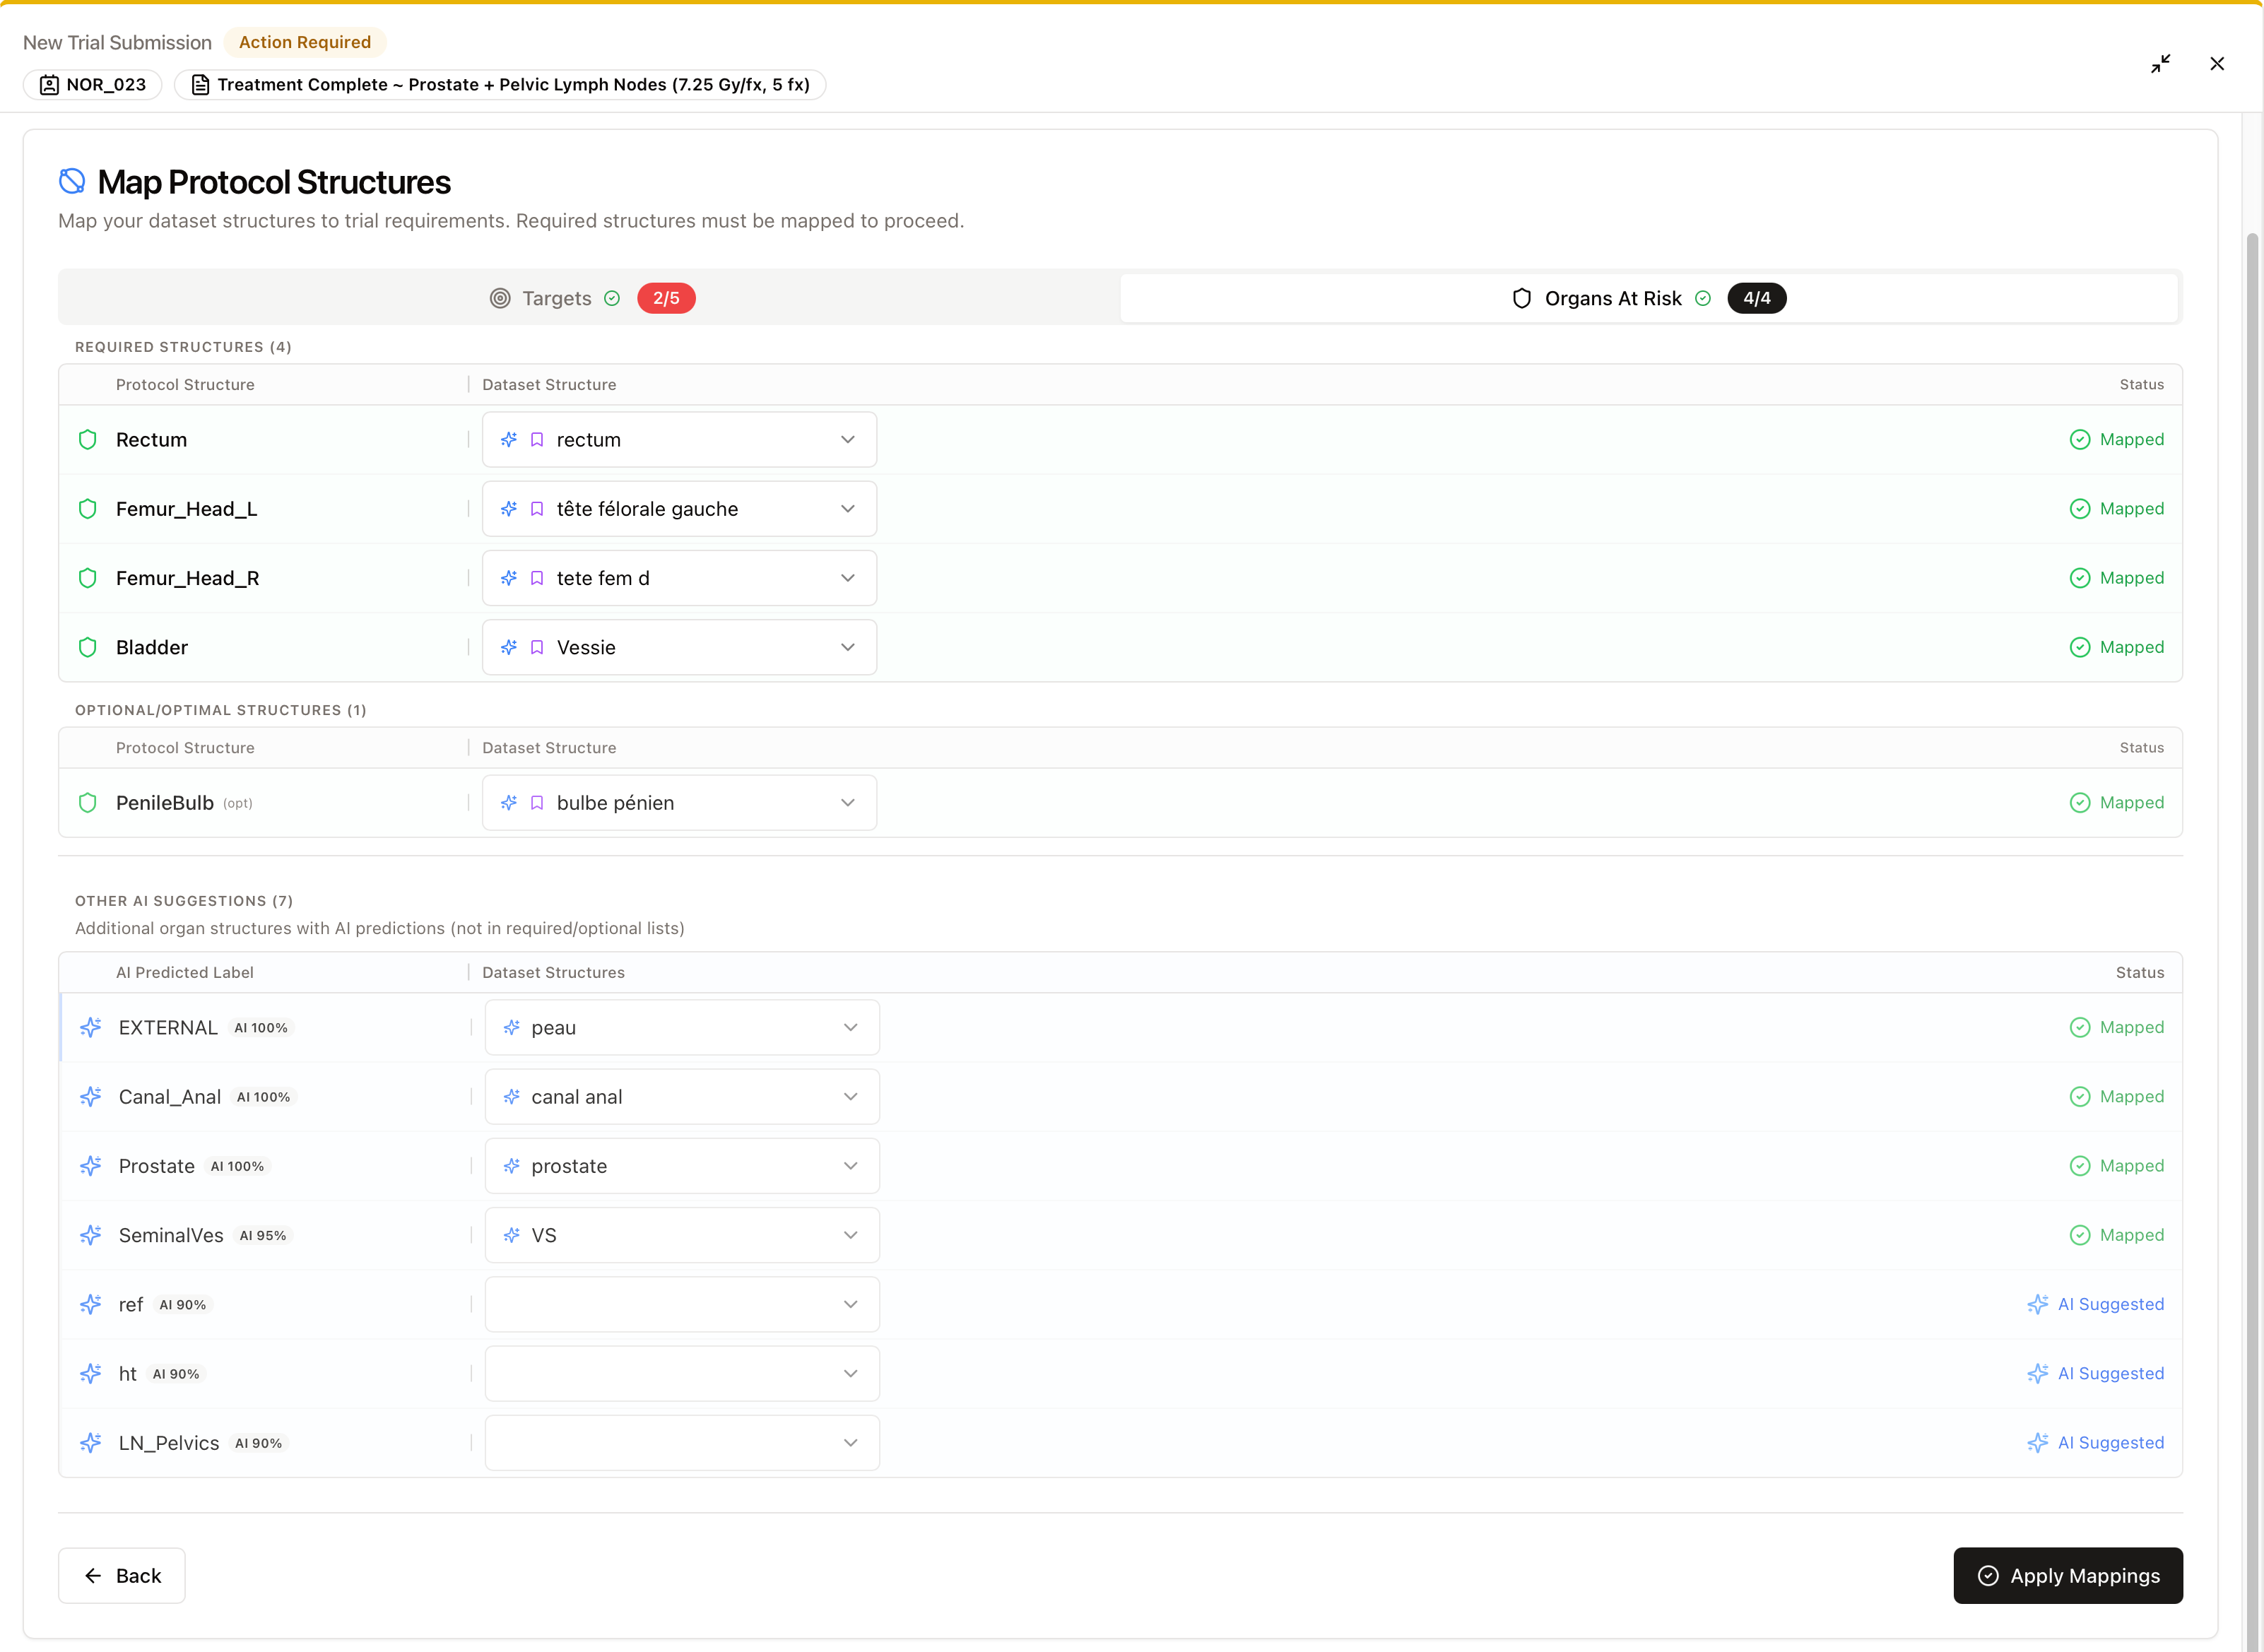Click the patient icon in NOR_023 chip
The width and height of the screenshot is (2264, 1652).
49,85
